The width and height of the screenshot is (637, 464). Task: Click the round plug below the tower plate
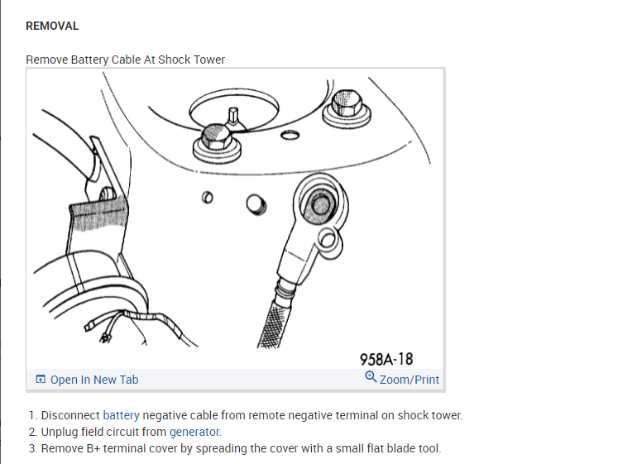tap(256, 204)
